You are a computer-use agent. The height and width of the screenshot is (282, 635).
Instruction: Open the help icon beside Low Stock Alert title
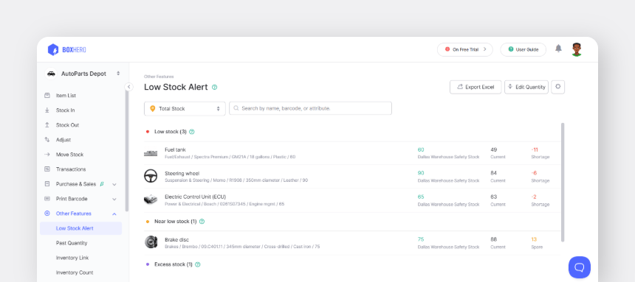215,88
